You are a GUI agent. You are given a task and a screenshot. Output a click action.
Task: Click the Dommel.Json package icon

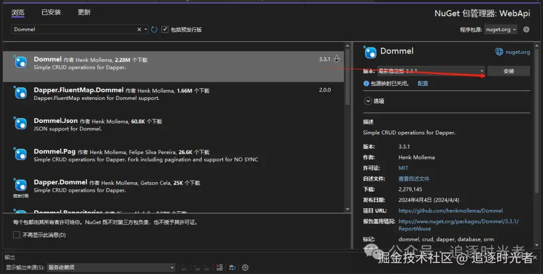21,123
